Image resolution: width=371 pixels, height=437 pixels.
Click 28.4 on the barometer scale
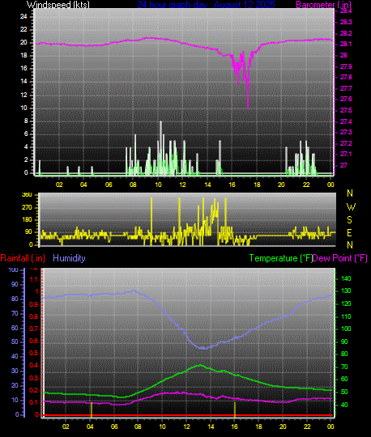point(346,11)
